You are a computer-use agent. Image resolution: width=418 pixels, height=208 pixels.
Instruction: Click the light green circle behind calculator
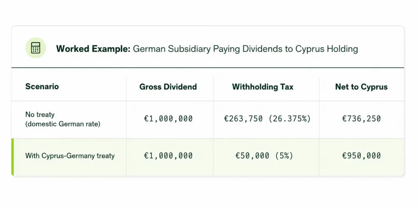36,48
